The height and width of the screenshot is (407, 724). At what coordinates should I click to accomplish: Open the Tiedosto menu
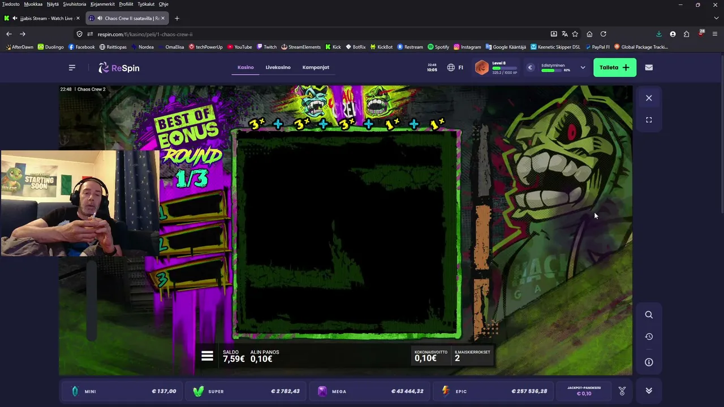(x=11, y=4)
